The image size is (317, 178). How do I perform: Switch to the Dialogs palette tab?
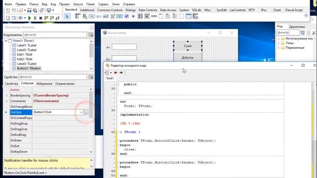(x=131, y=10)
